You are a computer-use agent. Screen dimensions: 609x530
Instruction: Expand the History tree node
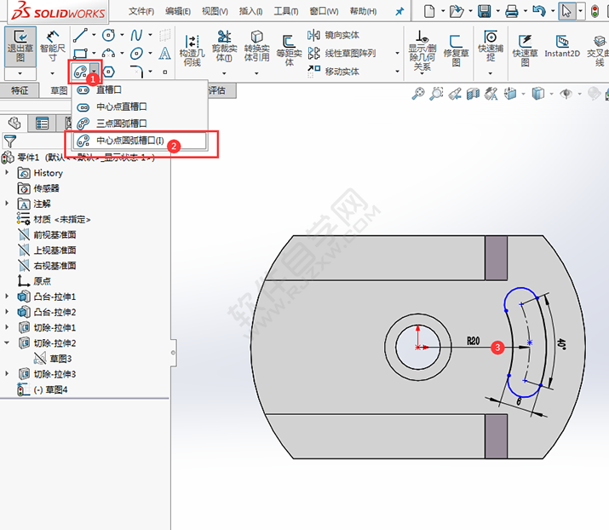[7, 172]
